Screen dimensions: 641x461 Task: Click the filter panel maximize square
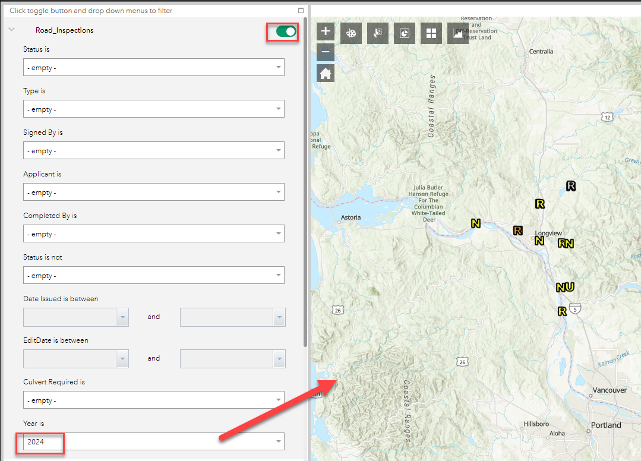click(x=301, y=10)
